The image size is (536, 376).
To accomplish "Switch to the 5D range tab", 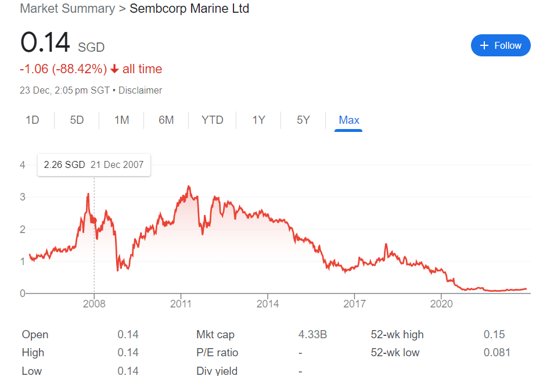I will tap(77, 120).
